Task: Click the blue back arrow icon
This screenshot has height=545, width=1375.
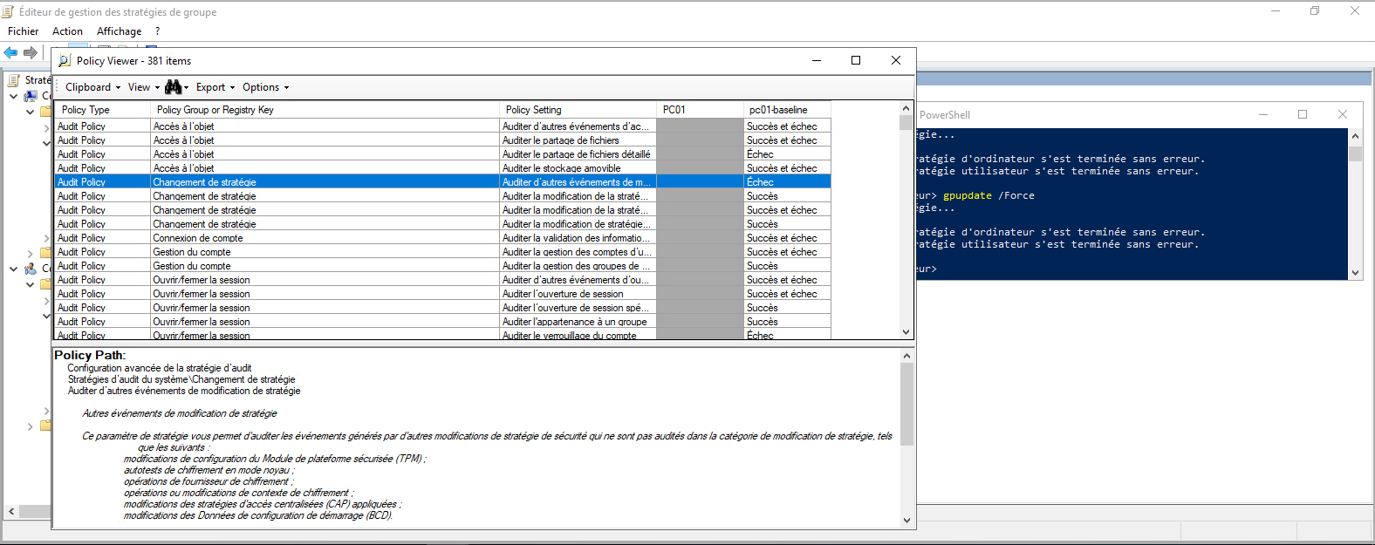Action: point(10,53)
